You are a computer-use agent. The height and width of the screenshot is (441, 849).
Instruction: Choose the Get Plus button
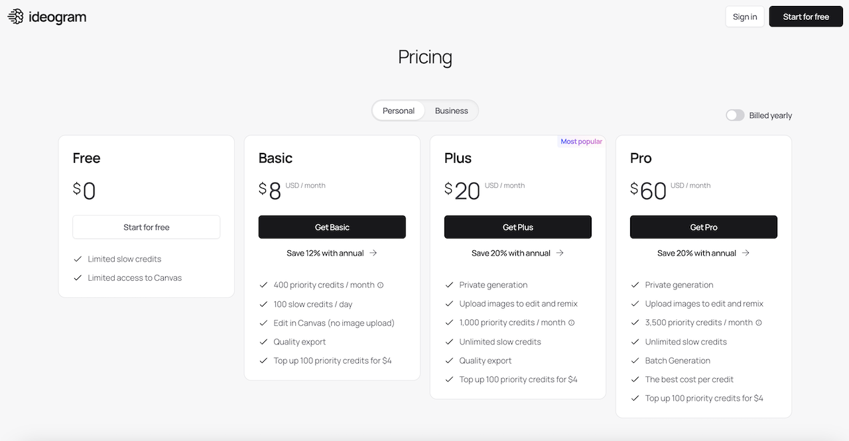518,227
